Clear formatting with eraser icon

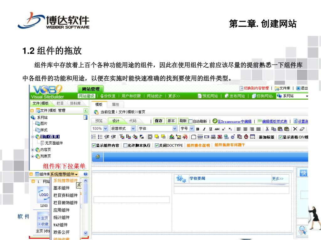click(302, 129)
